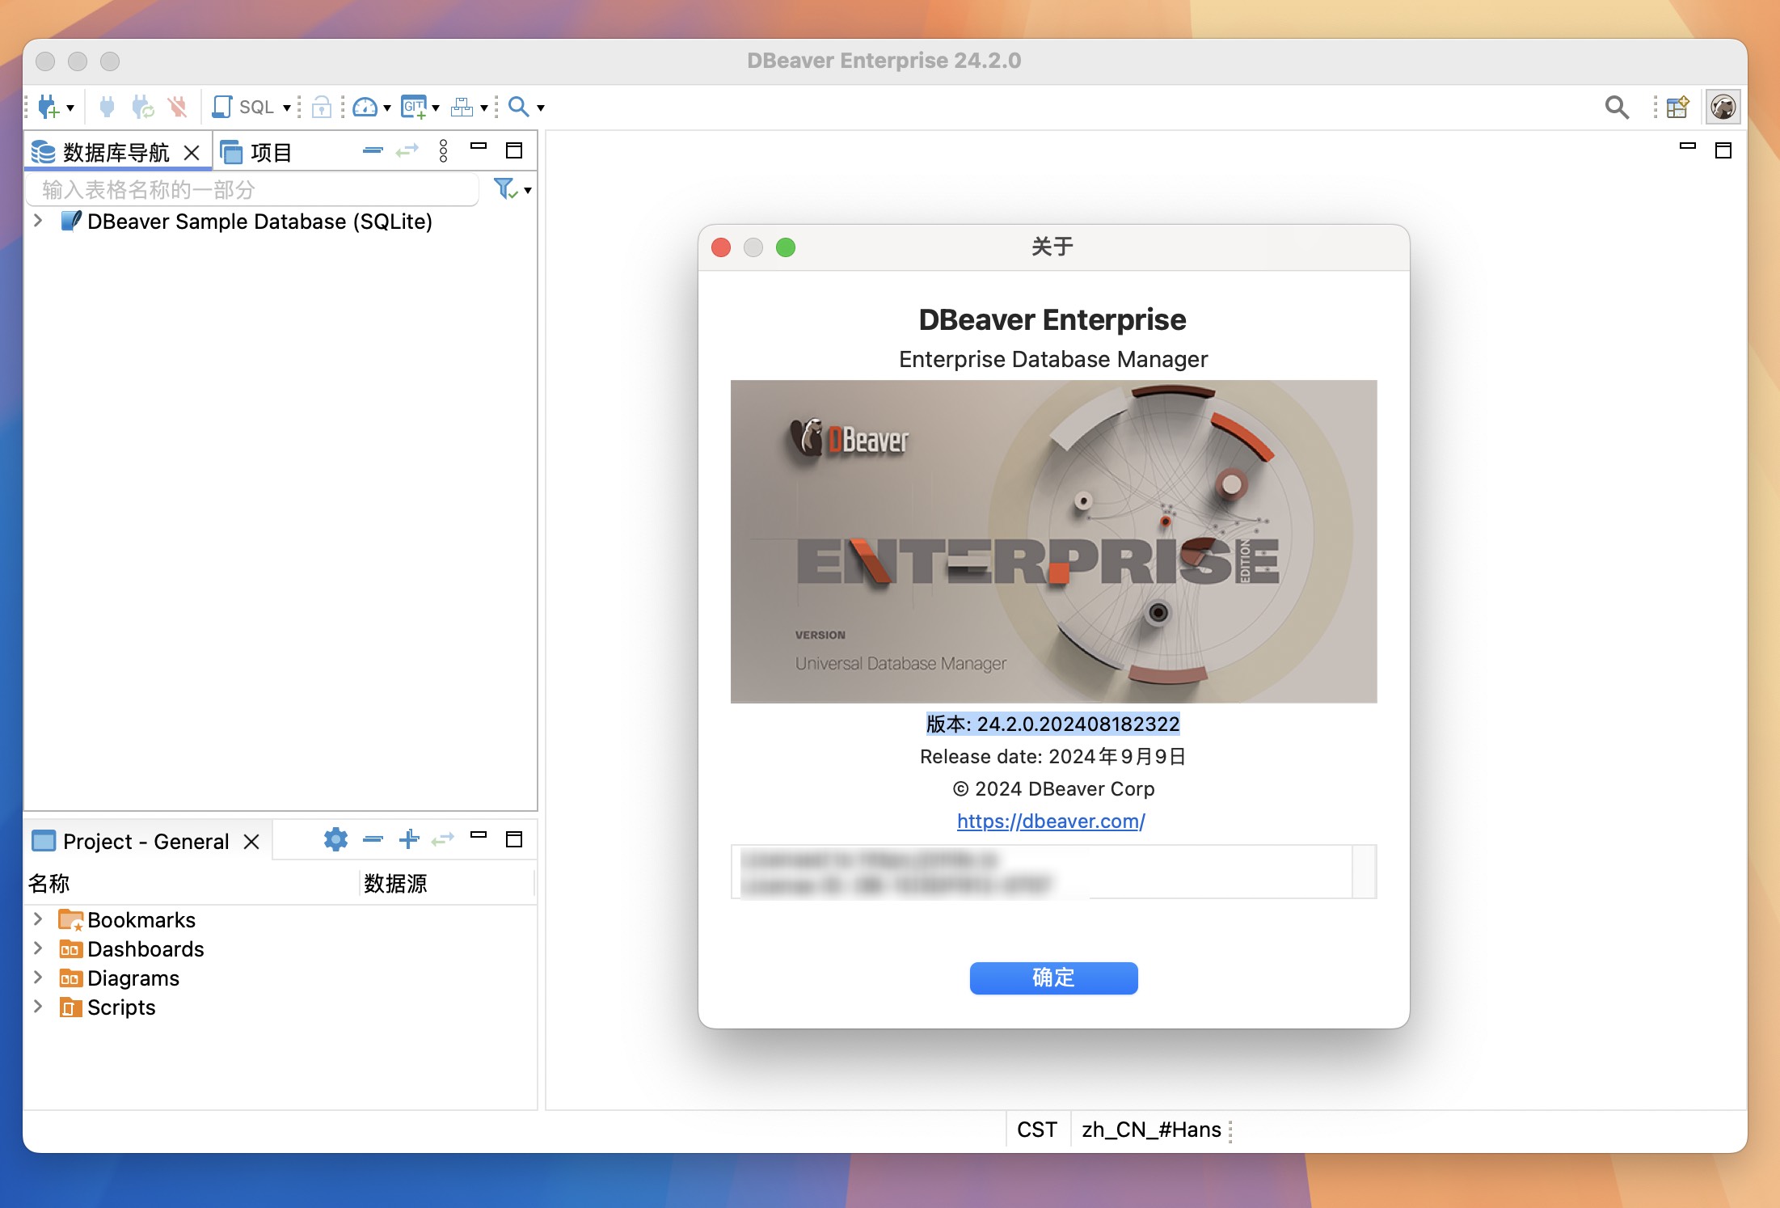This screenshot has height=1208, width=1780.
Task: Select the Bookmarks tree item
Action: [141, 920]
